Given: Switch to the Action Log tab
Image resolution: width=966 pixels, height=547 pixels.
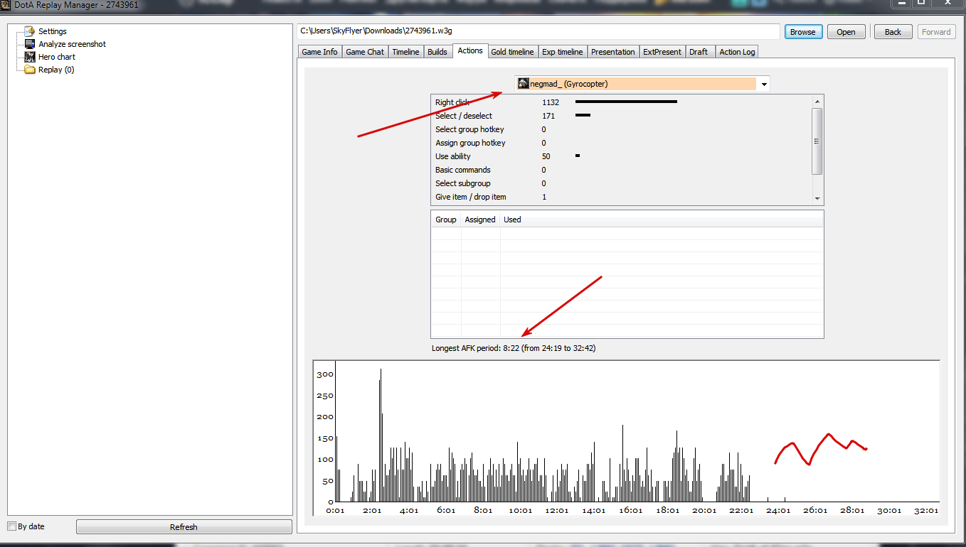Looking at the screenshot, I should pos(737,52).
